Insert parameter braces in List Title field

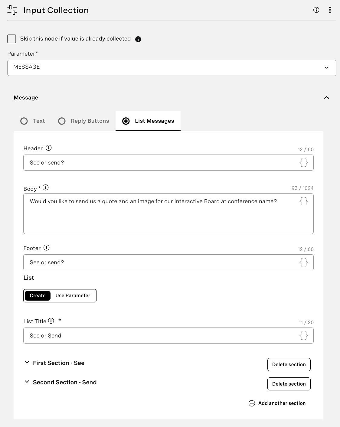[x=303, y=336]
